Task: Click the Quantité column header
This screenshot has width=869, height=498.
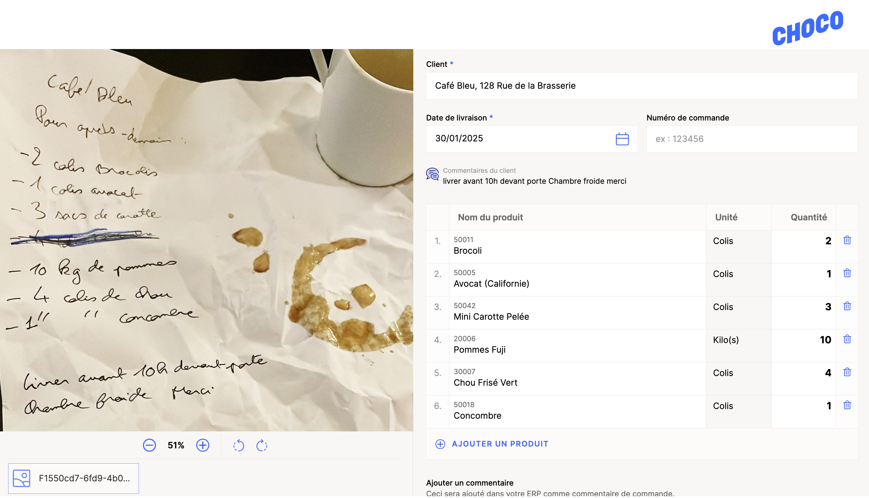Action: 808,217
